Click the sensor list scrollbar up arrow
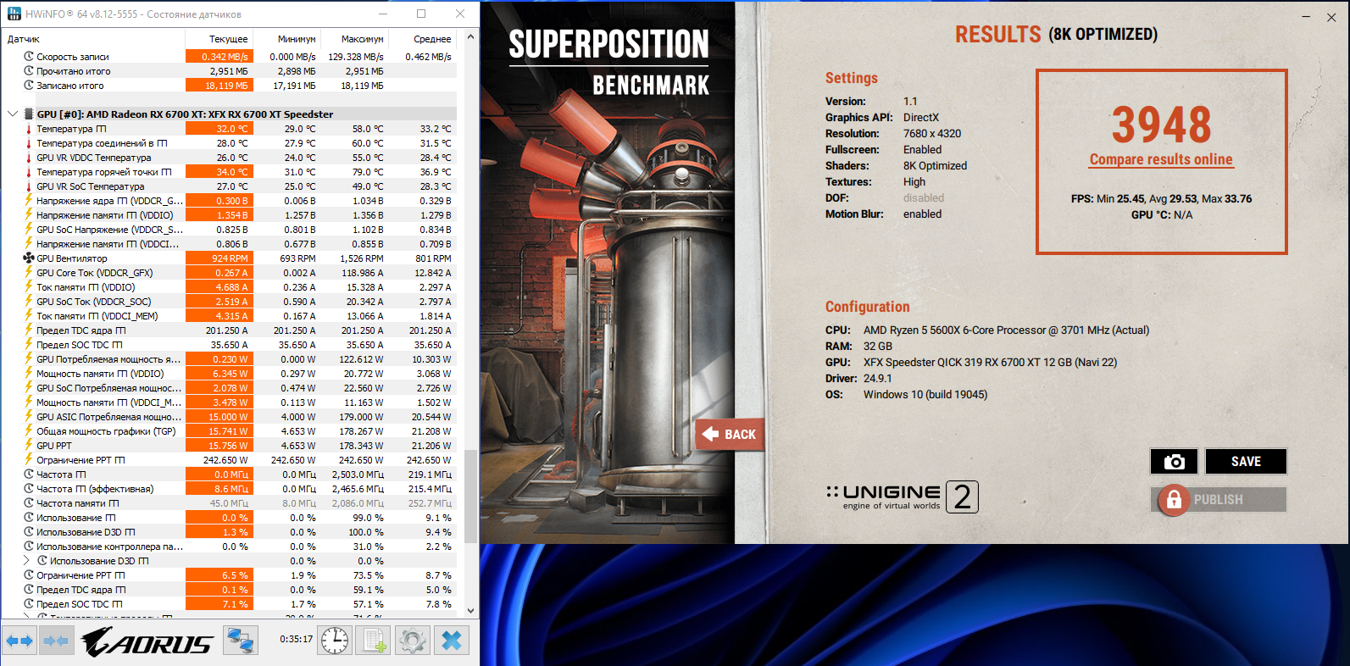This screenshot has height=666, width=1350. 470,37
